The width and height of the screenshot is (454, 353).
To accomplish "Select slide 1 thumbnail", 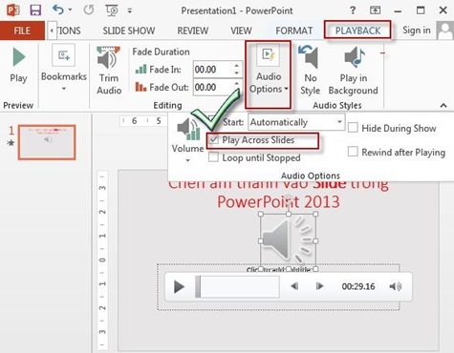I will [47, 142].
